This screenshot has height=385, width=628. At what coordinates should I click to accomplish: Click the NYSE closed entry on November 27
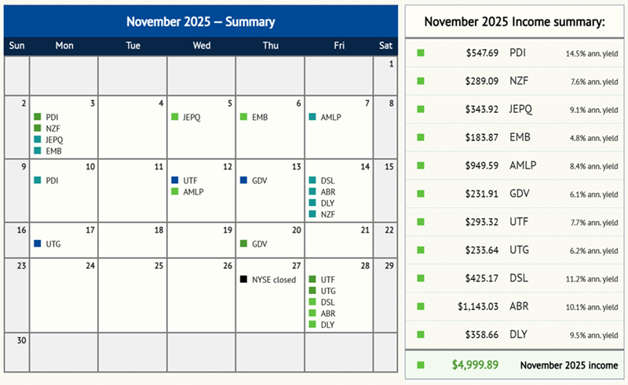click(273, 279)
